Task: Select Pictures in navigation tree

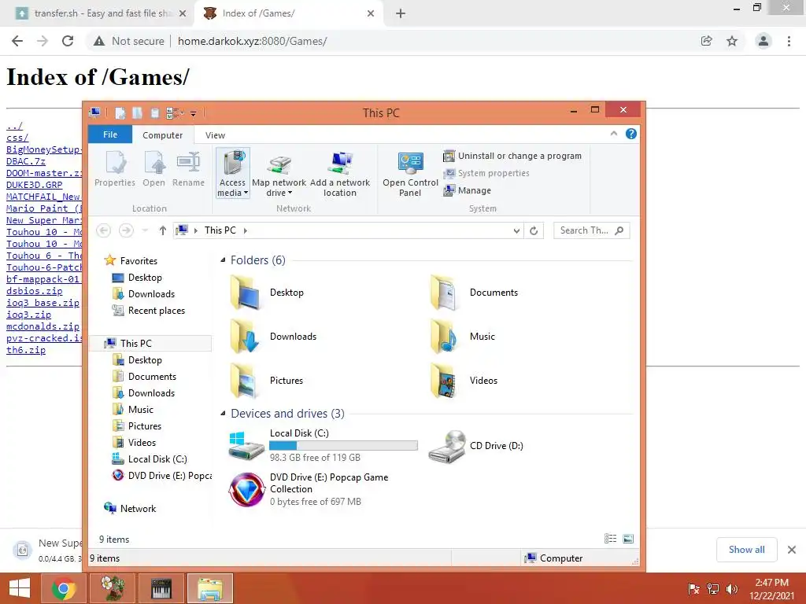Action: [137, 425]
